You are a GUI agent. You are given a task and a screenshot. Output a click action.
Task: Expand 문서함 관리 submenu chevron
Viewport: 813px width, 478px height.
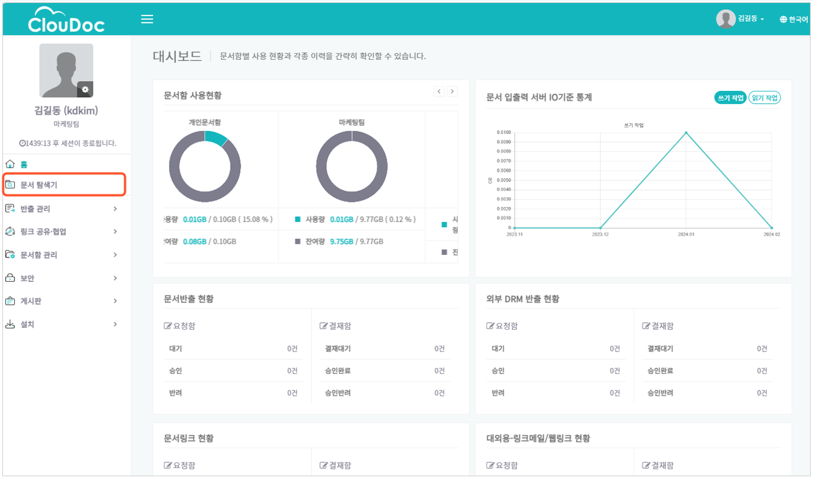[115, 254]
